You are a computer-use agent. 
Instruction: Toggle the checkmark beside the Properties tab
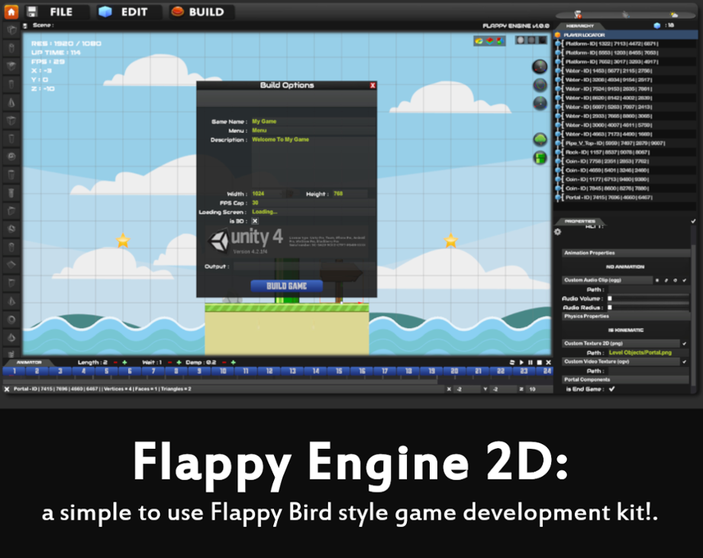click(694, 221)
